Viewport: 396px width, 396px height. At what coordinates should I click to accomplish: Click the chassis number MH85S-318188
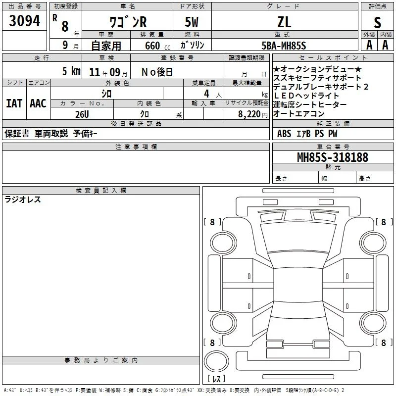pos(333,157)
